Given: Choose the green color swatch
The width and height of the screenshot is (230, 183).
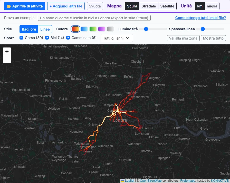Looking at the screenshot, I should 93,29.
